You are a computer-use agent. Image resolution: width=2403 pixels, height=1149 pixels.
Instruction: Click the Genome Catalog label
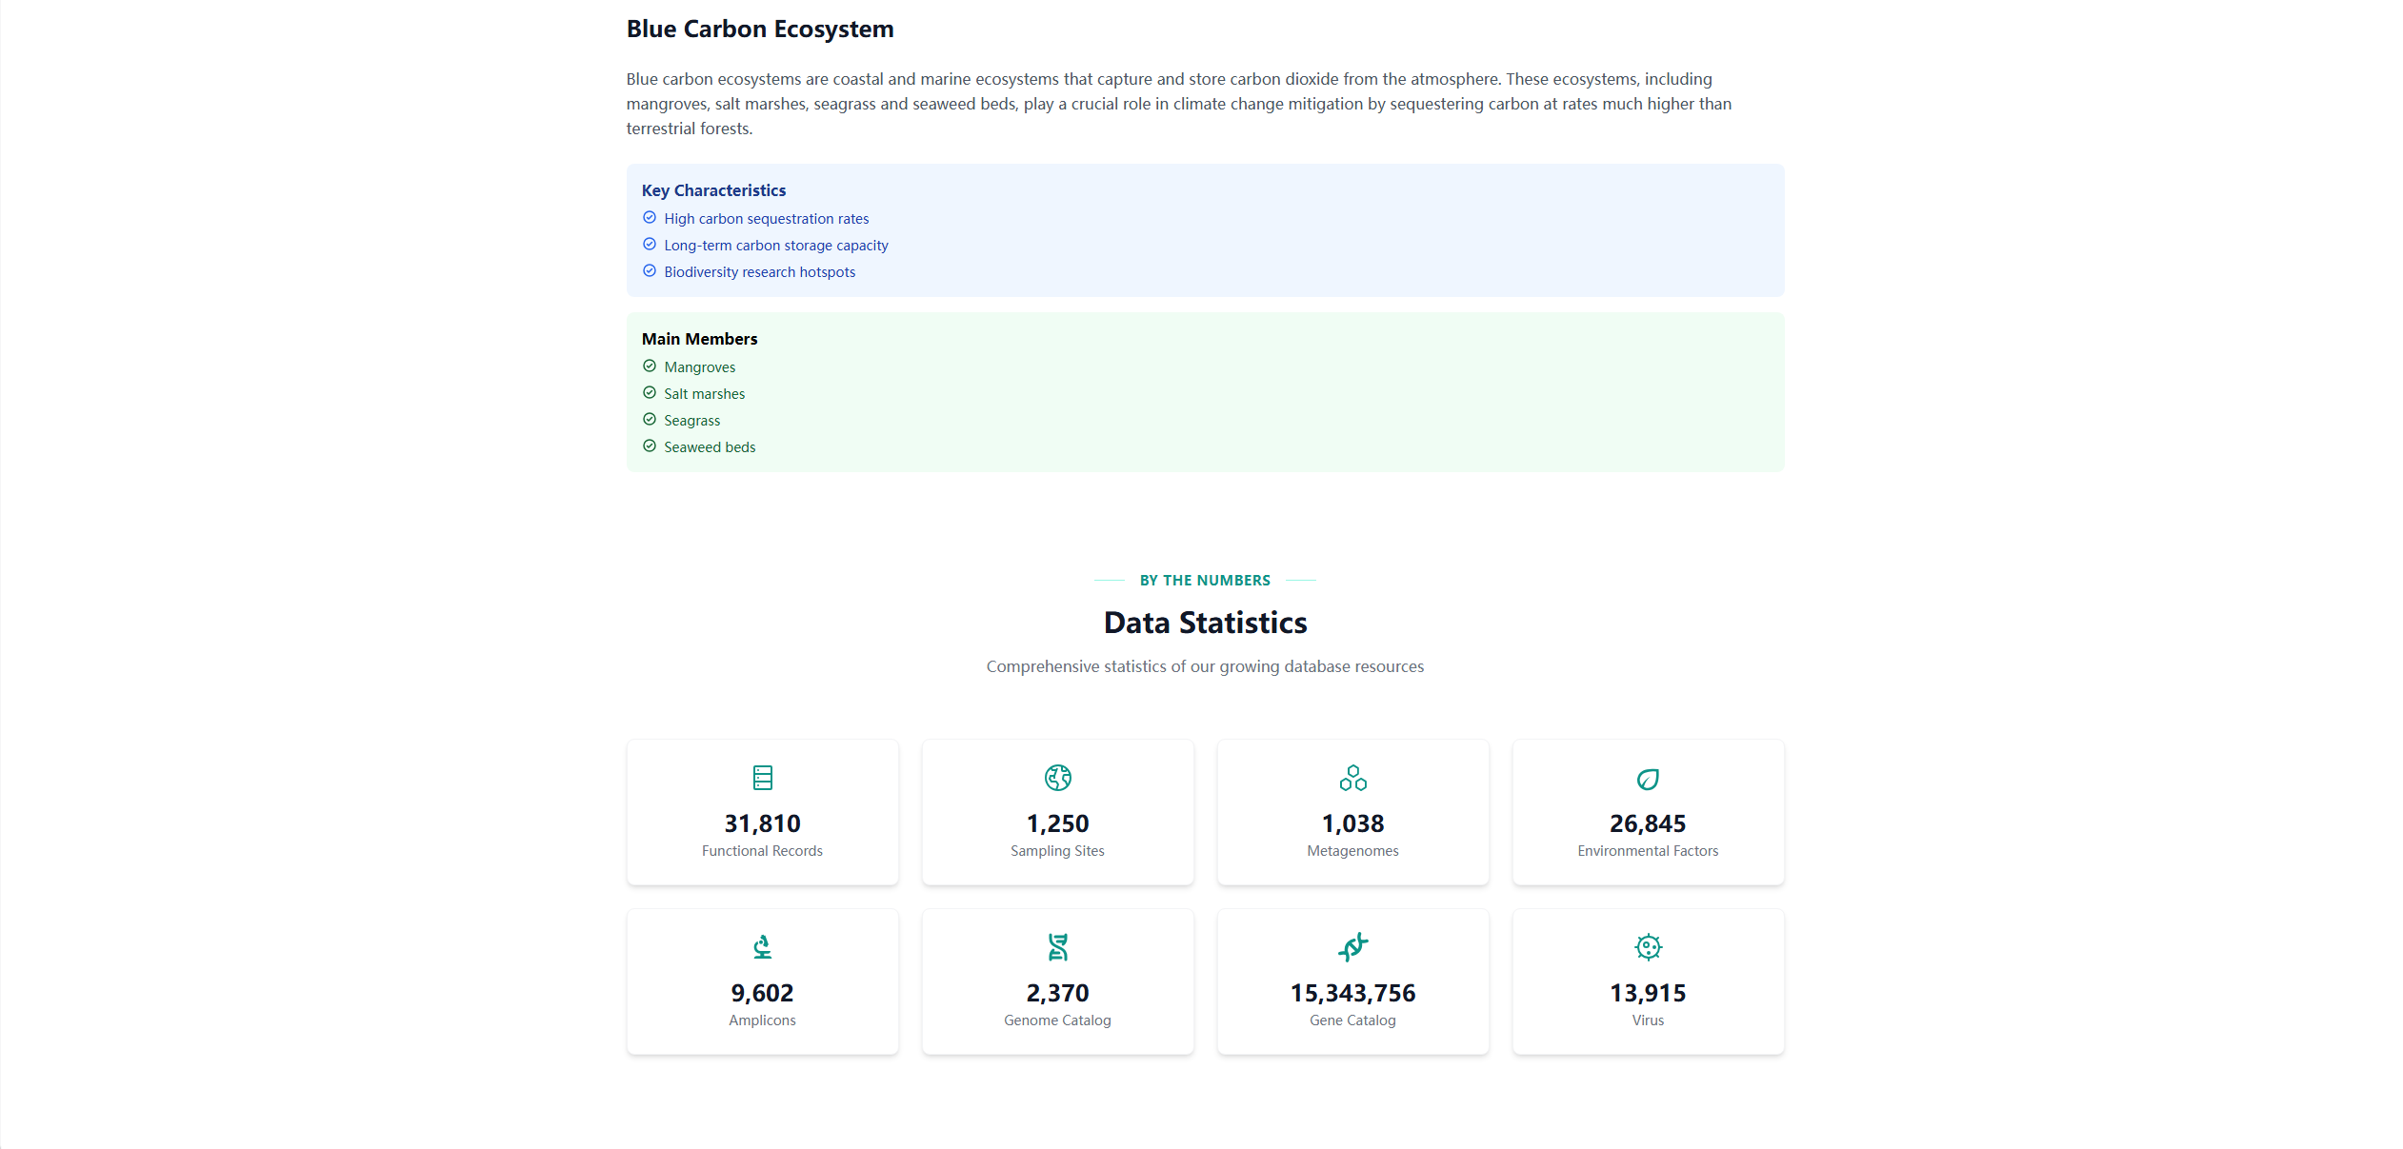pos(1057,1020)
